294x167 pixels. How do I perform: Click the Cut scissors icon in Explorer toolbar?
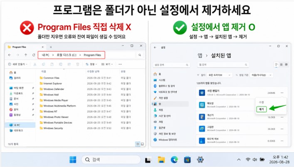click(x=35, y=64)
